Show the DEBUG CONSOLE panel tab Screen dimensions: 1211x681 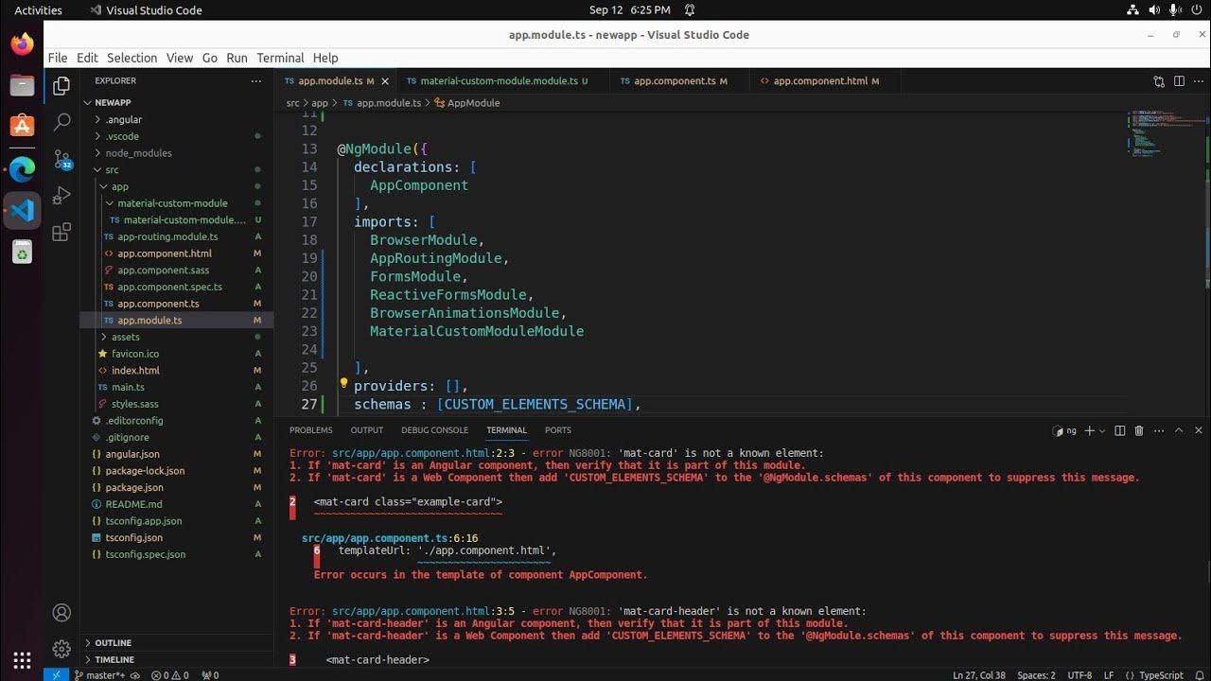tap(435, 430)
